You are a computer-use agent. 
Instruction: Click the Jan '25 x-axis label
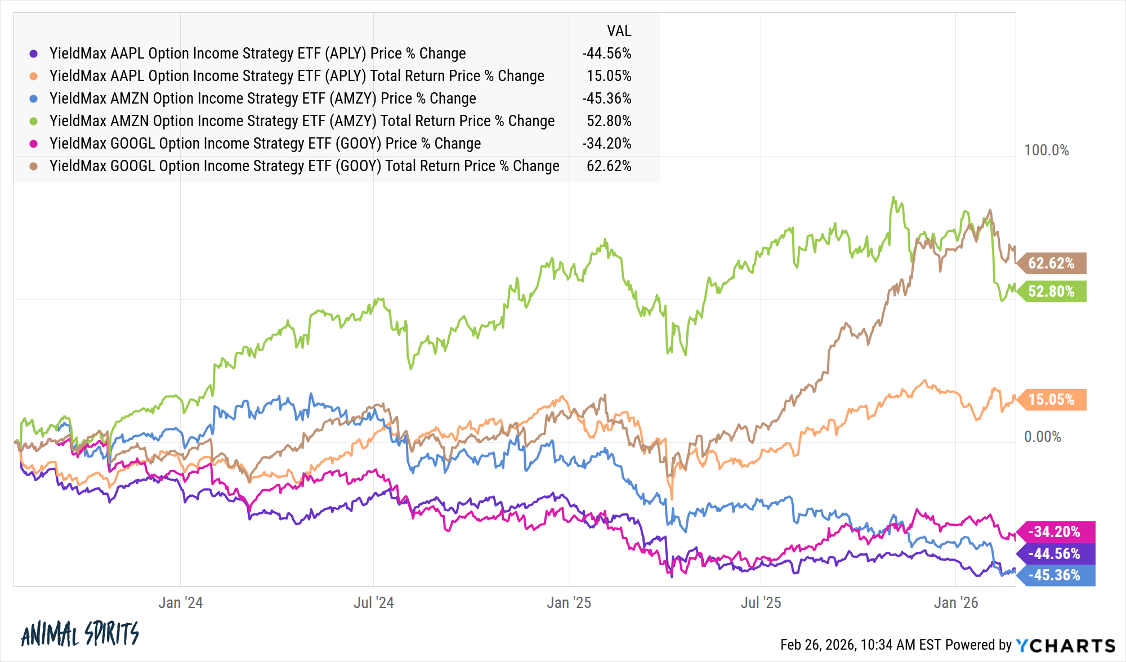click(569, 603)
